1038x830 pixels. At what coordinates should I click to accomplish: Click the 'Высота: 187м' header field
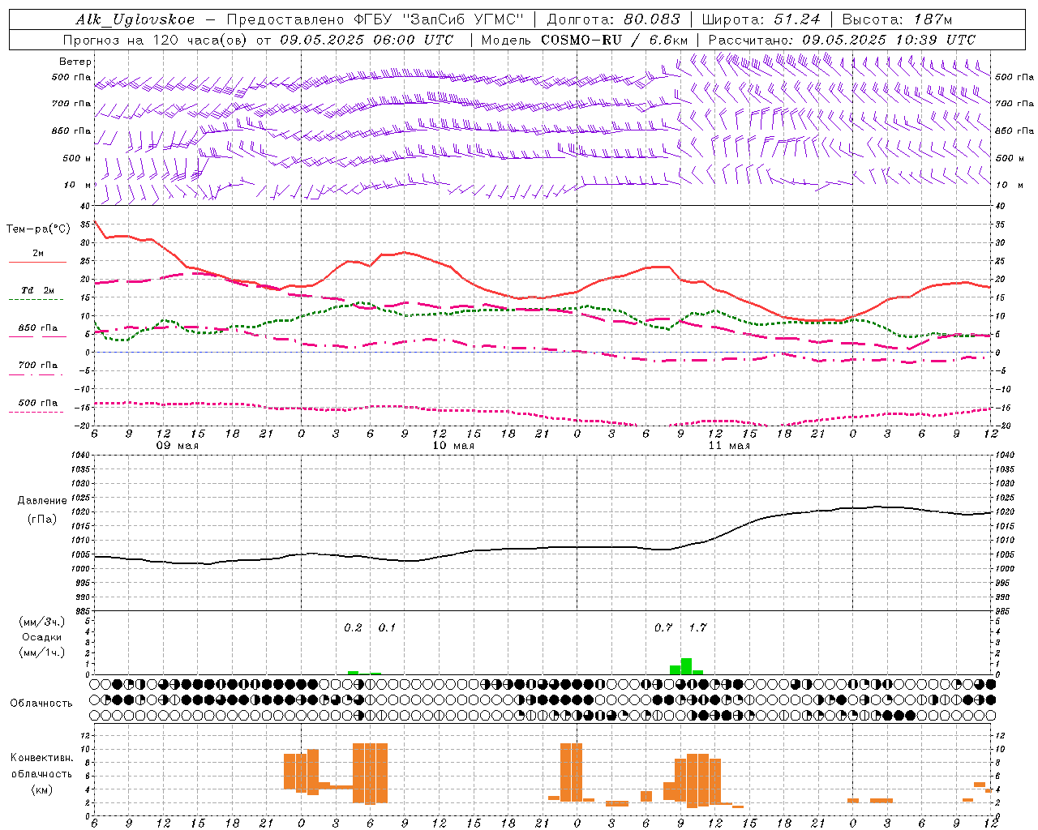(x=898, y=19)
